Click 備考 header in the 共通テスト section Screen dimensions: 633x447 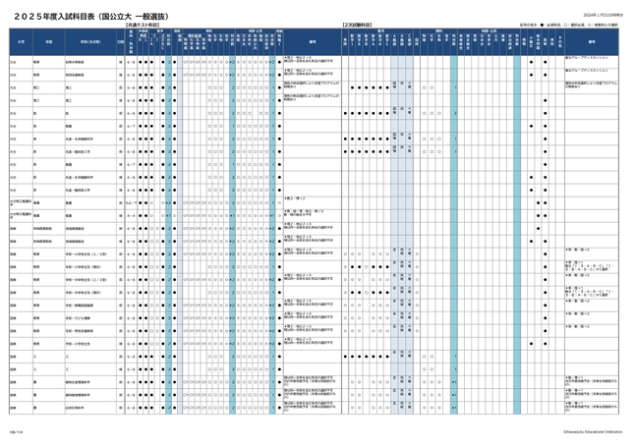(x=311, y=42)
